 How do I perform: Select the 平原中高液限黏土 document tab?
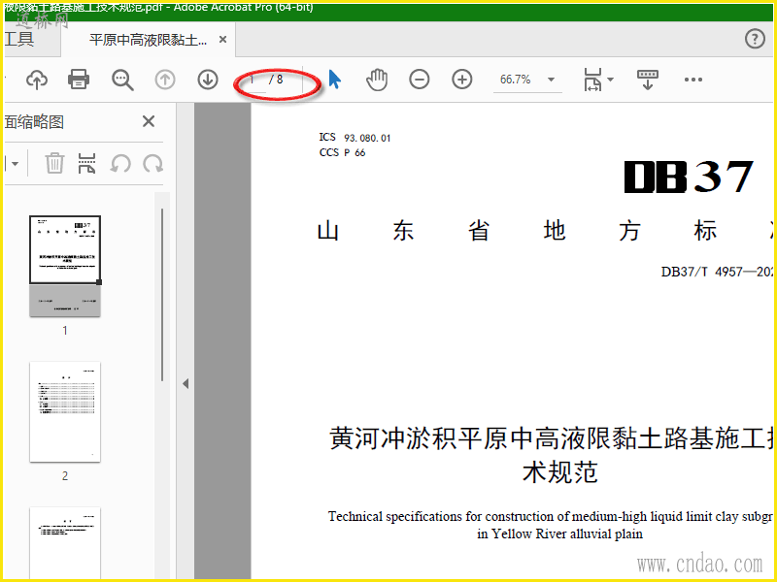[x=149, y=40]
